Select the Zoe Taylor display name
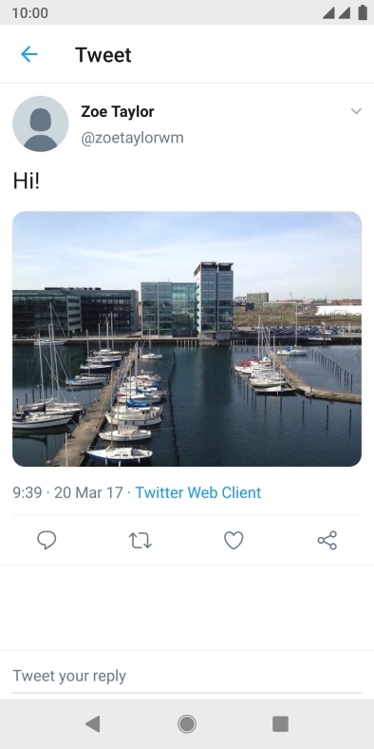This screenshot has width=374, height=749. tap(118, 112)
